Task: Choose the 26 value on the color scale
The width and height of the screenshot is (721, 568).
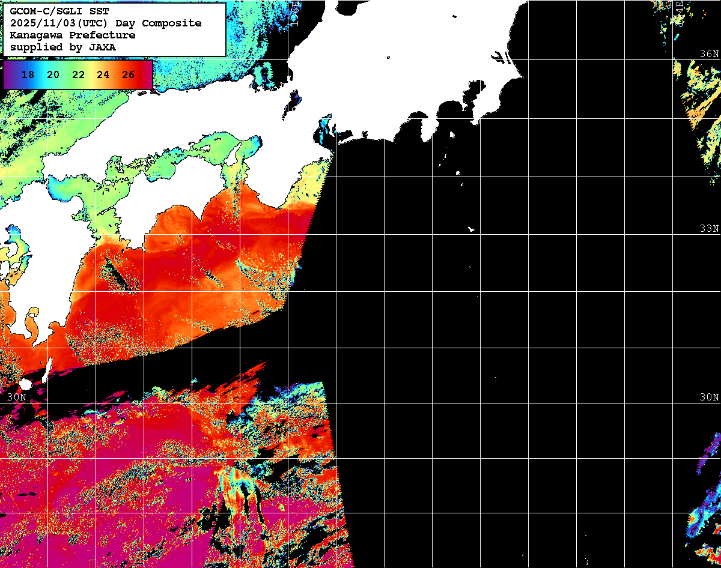Action: [128, 74]
